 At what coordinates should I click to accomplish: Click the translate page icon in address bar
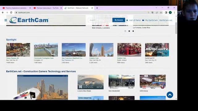153,13
